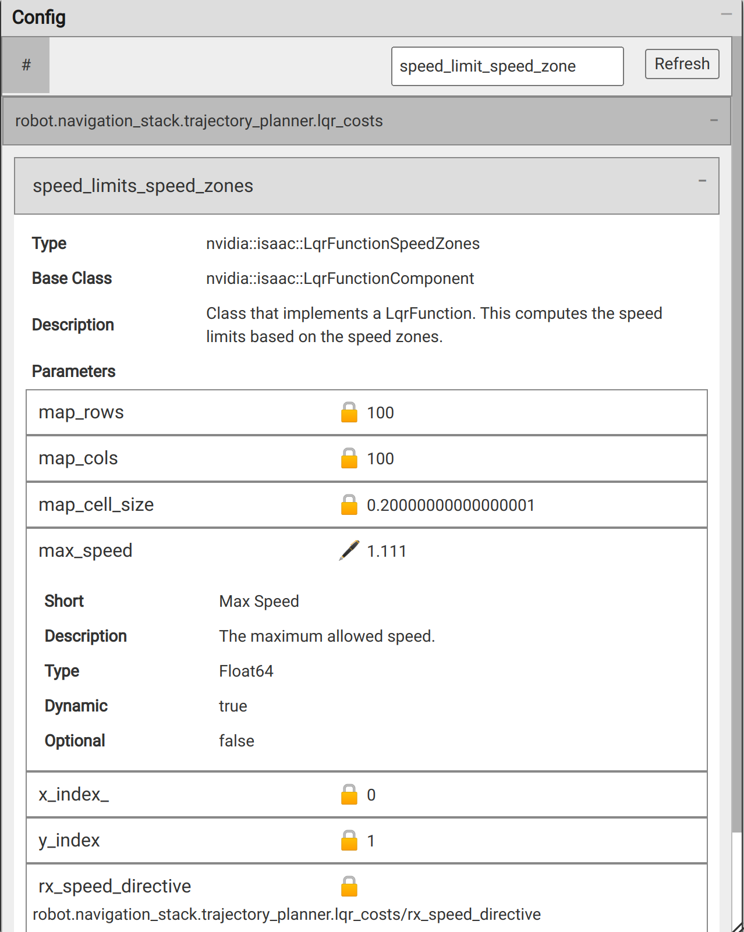Click the lock icon beside map_cell_size

349,505
